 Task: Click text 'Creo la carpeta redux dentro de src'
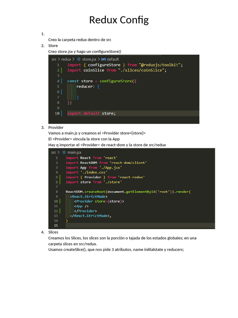[80, 40]
